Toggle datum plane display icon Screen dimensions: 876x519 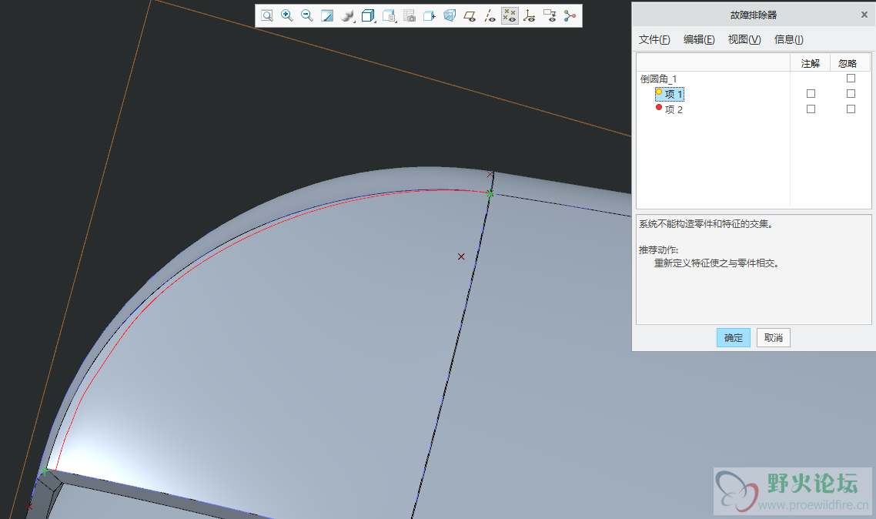click(470, 15)
